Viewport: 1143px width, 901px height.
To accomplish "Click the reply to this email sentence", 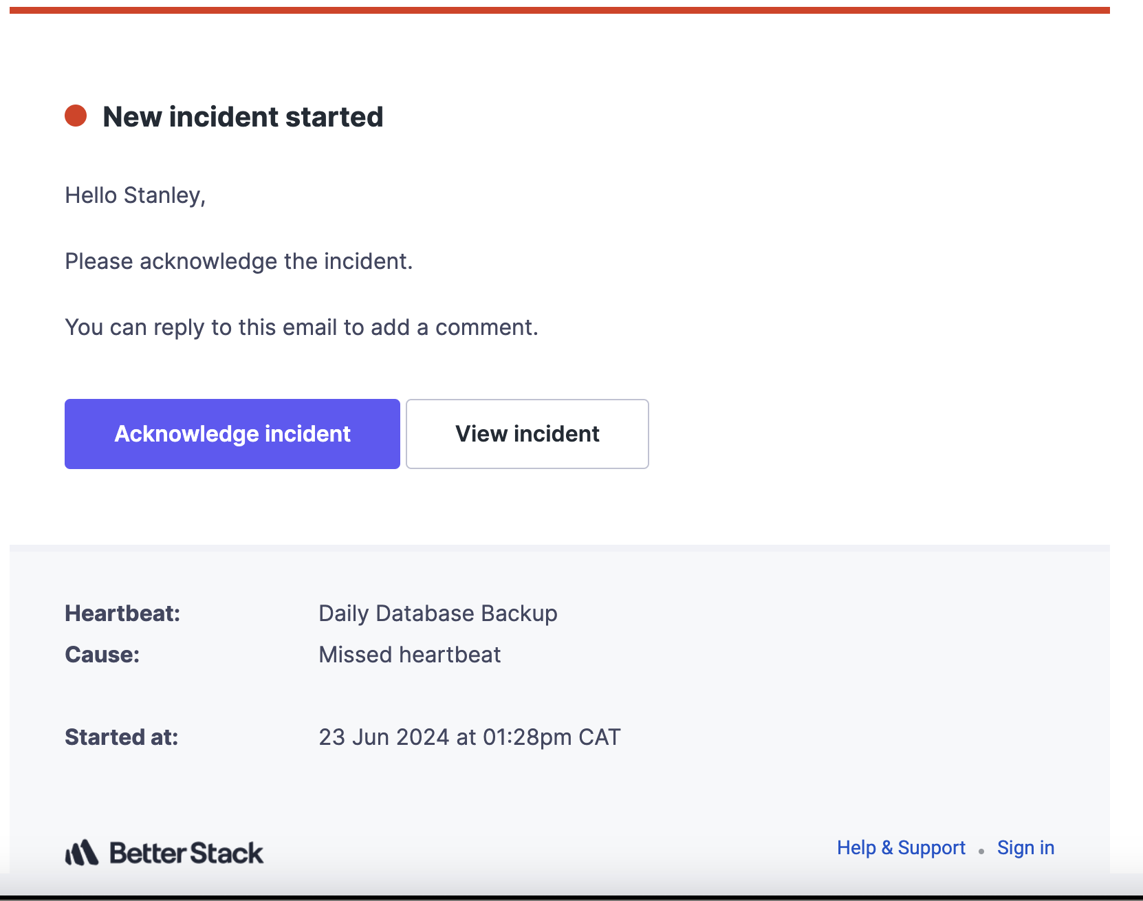I will click(x=301, y=327).
